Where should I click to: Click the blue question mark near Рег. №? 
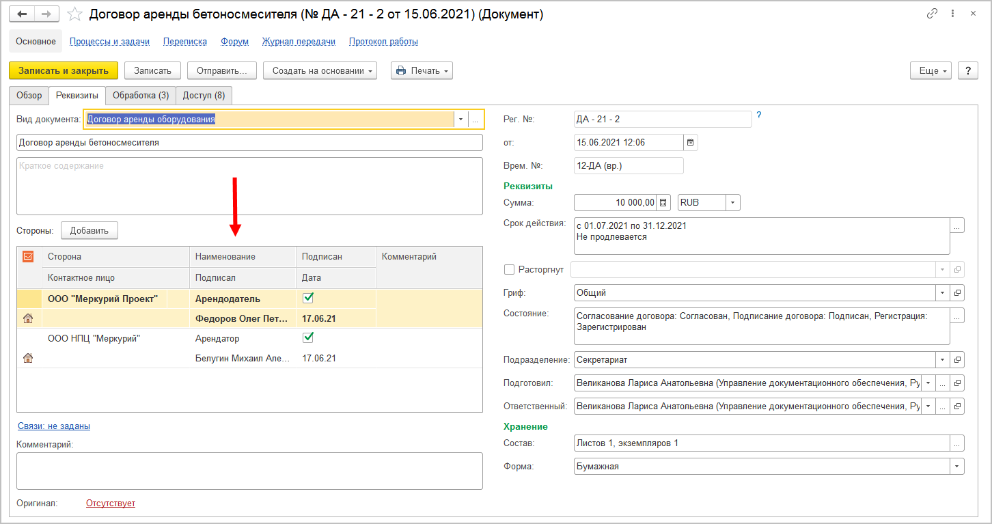point(758,115)
